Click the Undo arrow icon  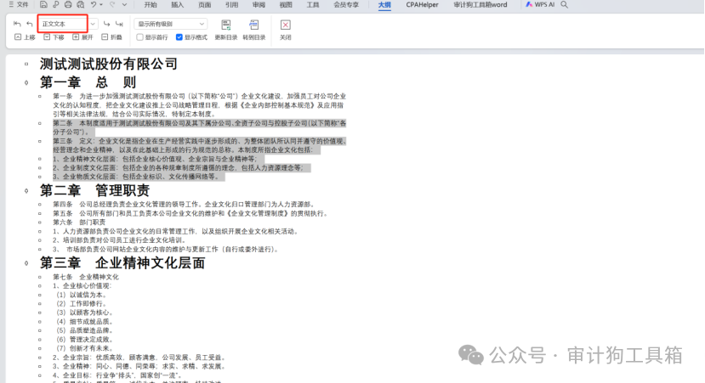pos(93,4)
